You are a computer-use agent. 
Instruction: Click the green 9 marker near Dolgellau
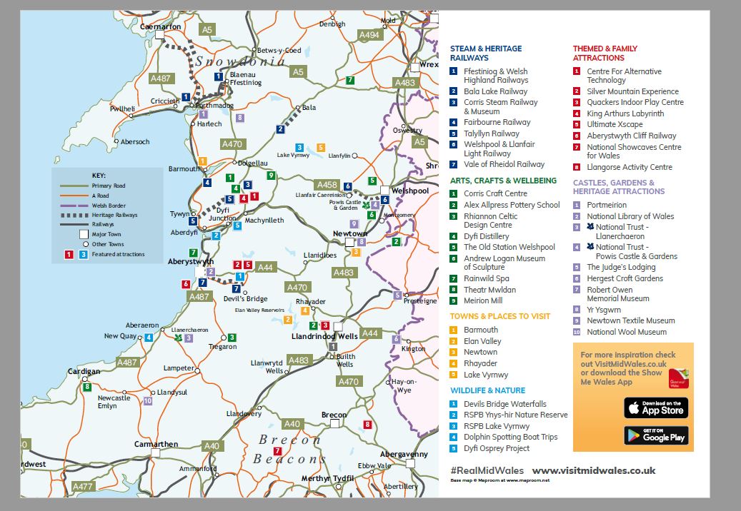[271, 176]
